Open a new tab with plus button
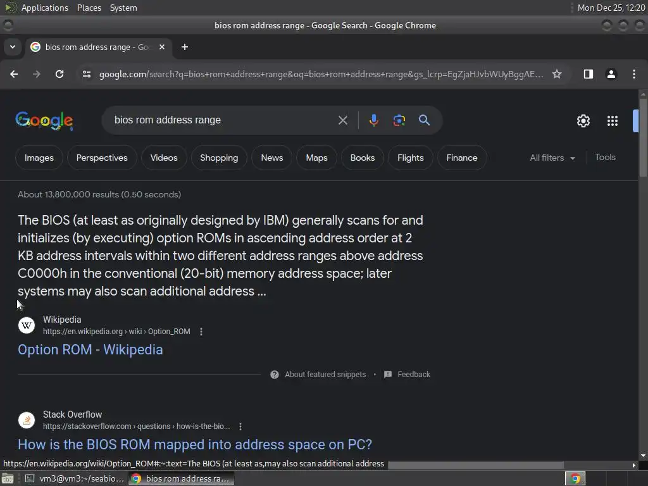 [x=185, y=47]
